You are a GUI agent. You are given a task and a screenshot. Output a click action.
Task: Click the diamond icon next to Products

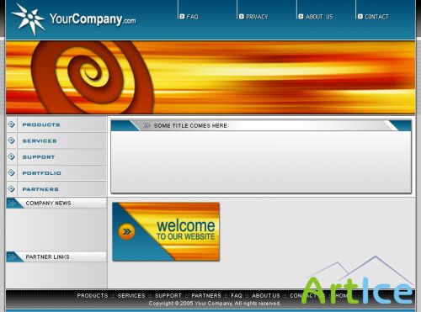pos(12,124)
